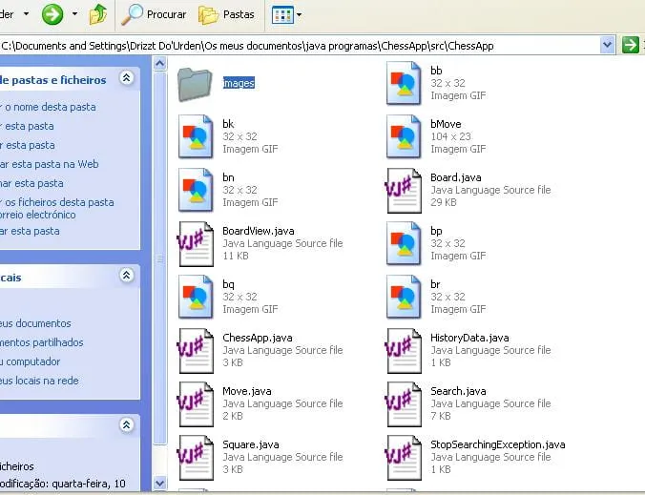Click the green Forward arrow button

(52, 14)
